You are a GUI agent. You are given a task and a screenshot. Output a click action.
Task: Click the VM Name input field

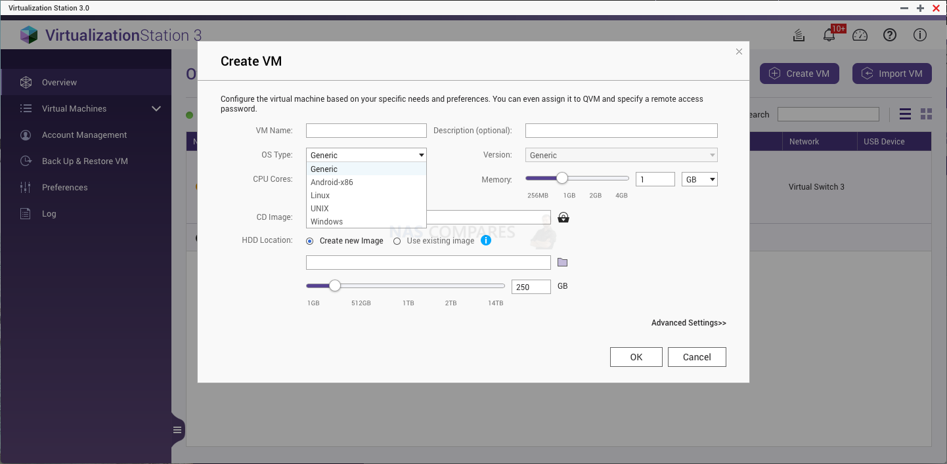[x=366, y=131]
